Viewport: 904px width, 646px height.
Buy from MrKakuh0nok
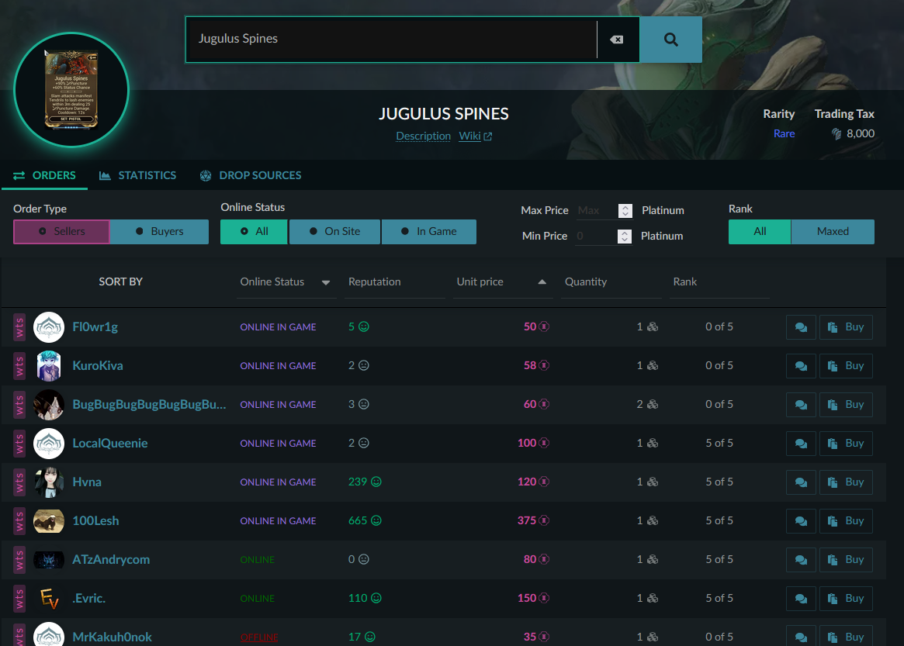(846, 637)
